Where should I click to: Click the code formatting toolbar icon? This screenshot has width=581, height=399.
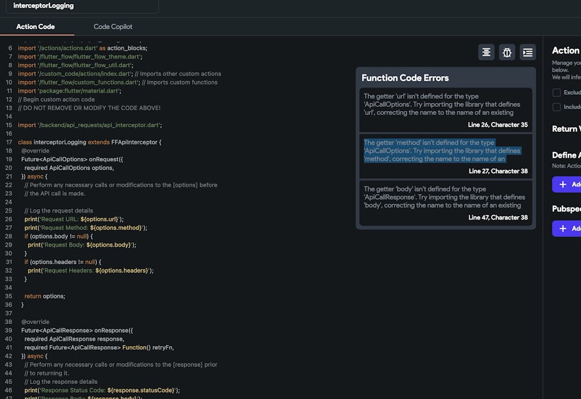486,52
